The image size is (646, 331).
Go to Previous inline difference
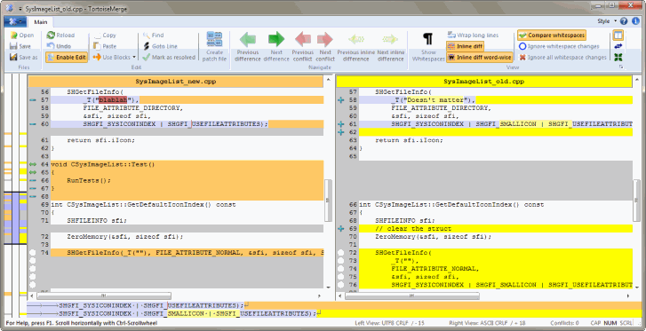point(355,46)
